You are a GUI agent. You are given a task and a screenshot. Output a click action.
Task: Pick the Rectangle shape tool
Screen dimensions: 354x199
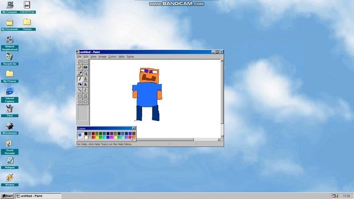(80, 96)
